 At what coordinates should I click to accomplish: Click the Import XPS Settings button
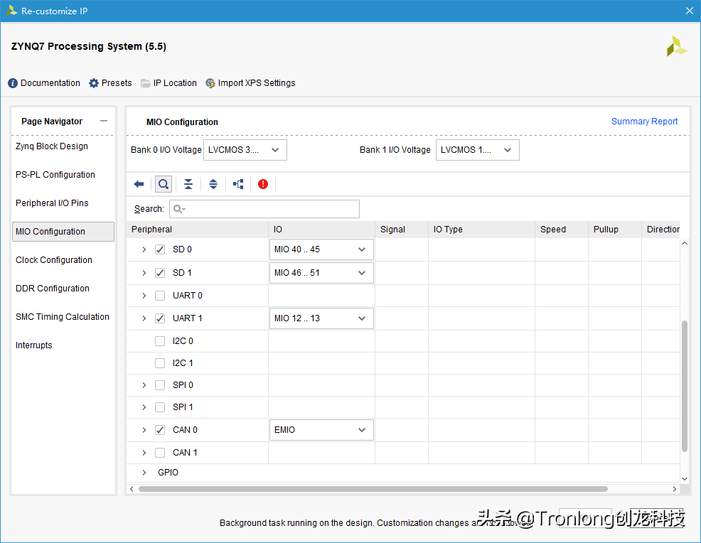[x=250, y=83]
